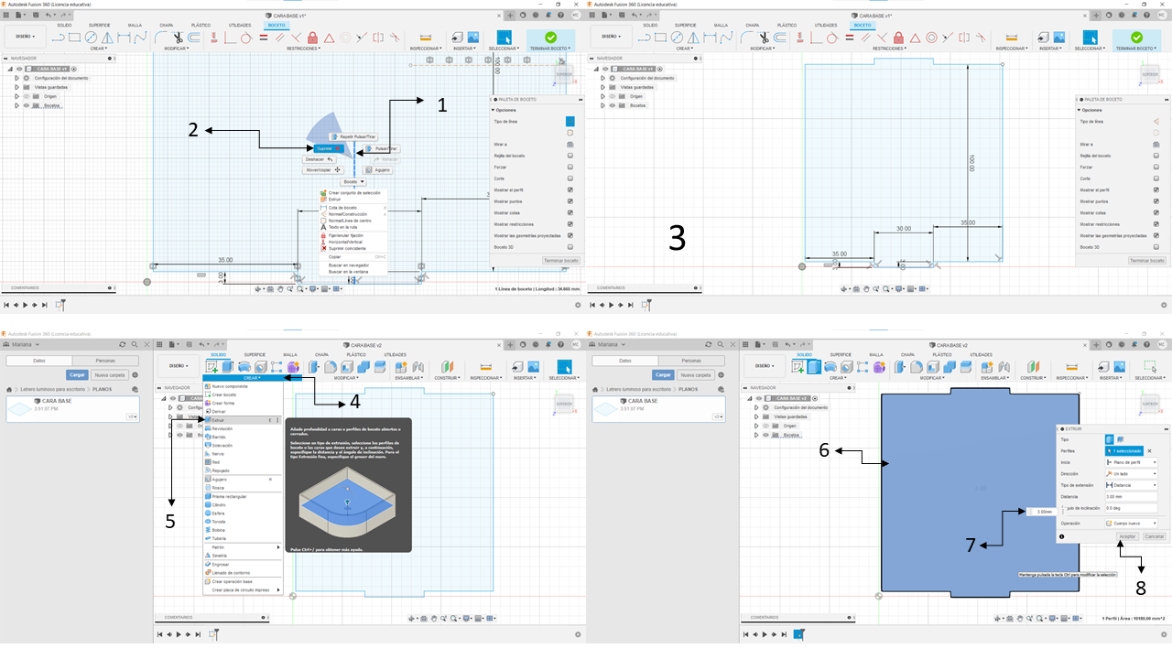Choose Solevación in the Crear menu
The image size is (1172, 659).
click(243, 446)
